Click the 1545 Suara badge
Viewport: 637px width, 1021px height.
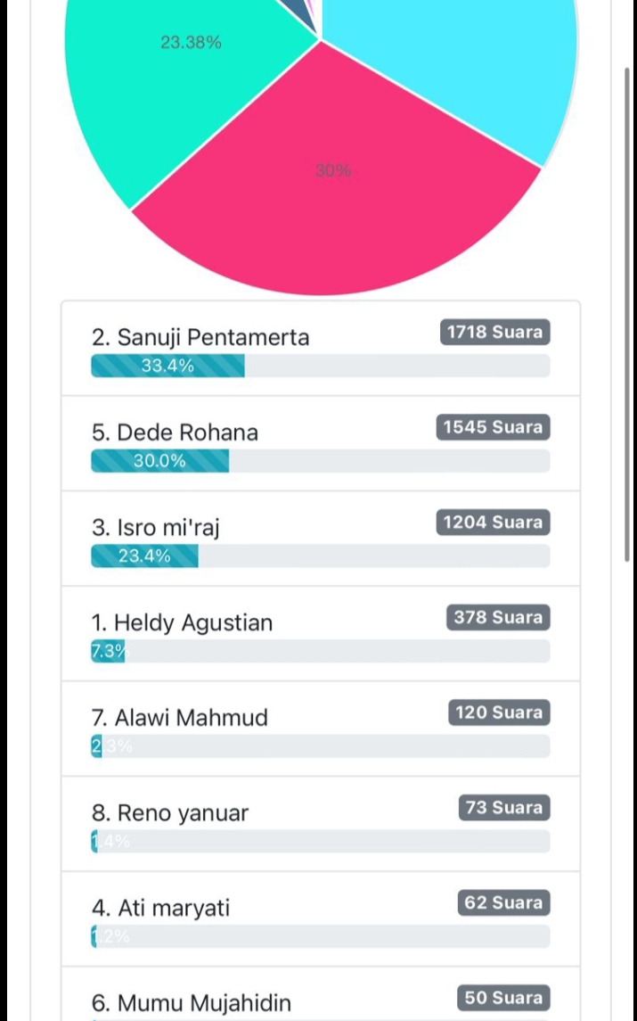pyautogui.click(x=493, y=428)
